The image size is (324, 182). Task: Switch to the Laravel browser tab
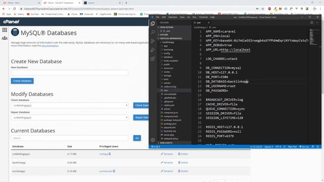[102, 3]
